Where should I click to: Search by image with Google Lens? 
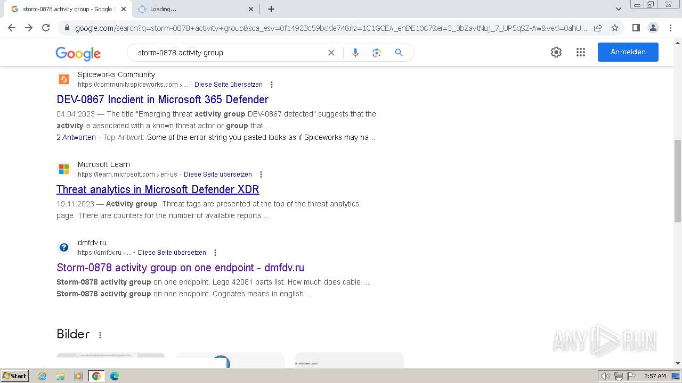pyautogui.click(x=377, y=53)
